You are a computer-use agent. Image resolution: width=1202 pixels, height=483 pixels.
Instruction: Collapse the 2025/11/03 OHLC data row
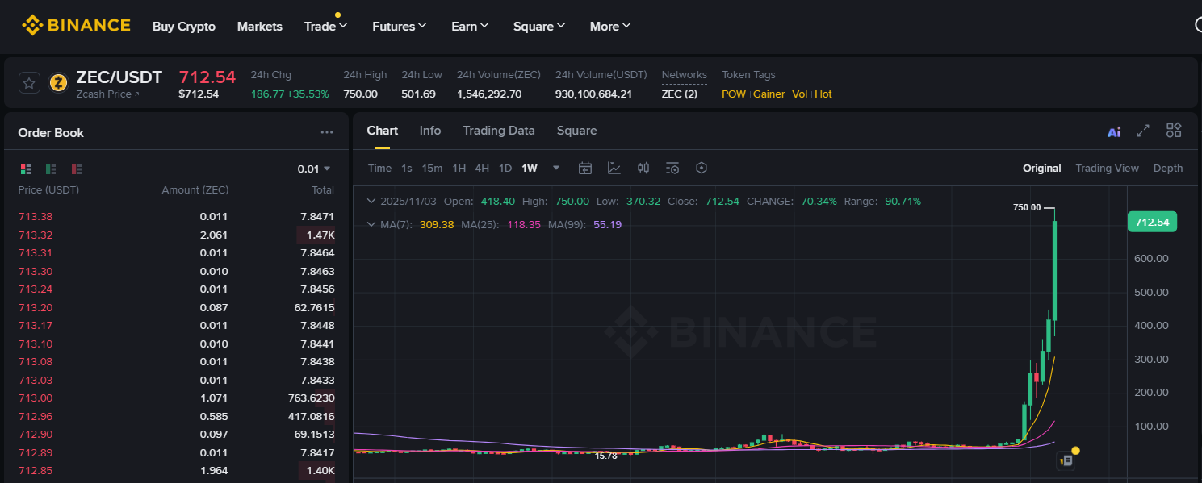click(371, 201)
